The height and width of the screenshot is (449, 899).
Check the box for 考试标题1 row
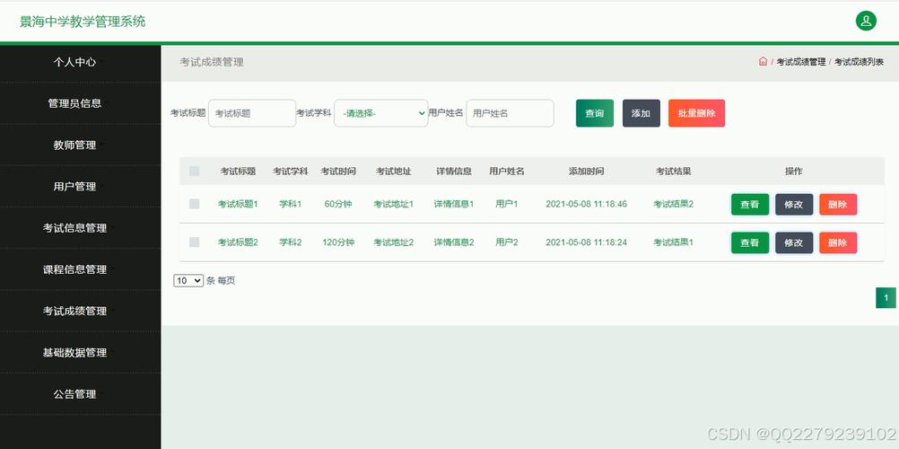coord(195,204)
